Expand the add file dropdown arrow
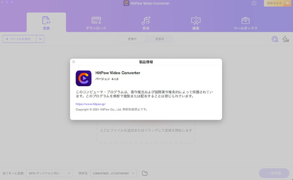 40,39
